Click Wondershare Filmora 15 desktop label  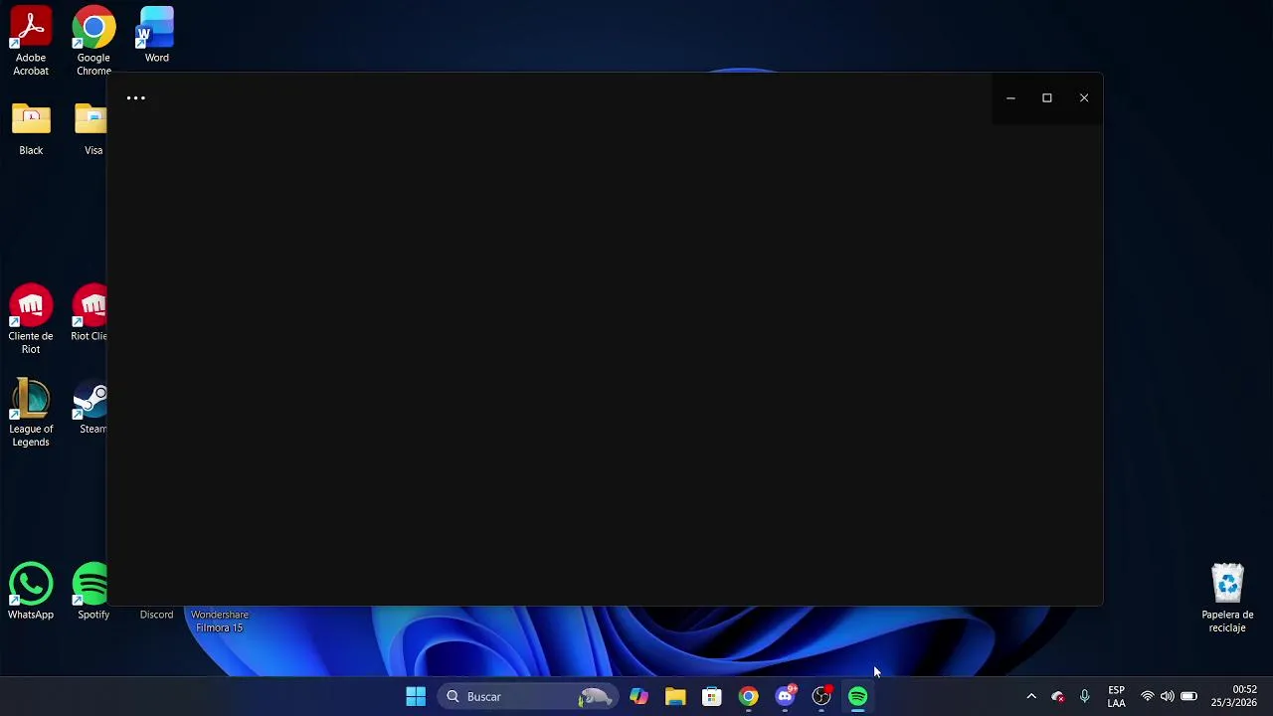[x=219, y=622]
